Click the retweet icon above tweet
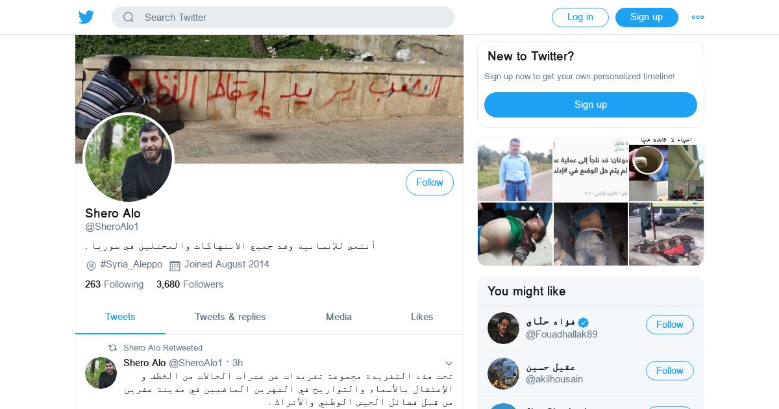Viewport: 779px width, 409px height. [x=112, y=348]
